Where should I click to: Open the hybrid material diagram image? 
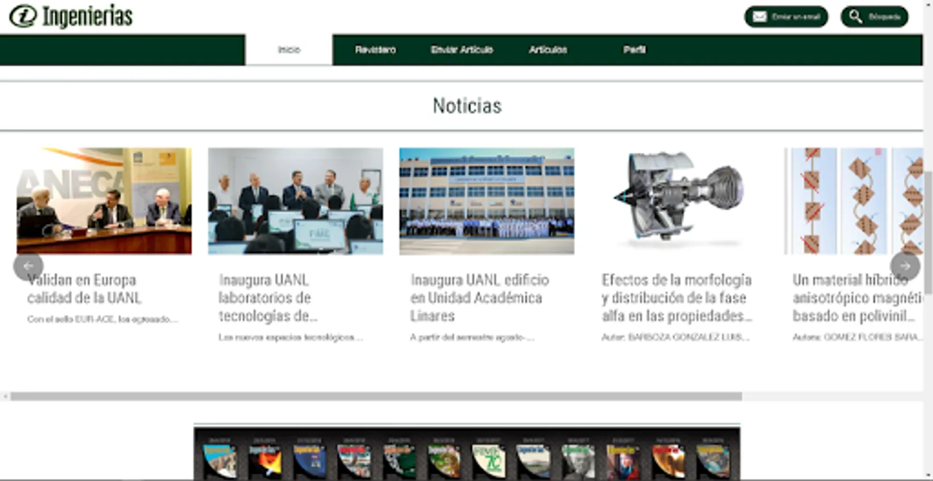tap(854, 201)
